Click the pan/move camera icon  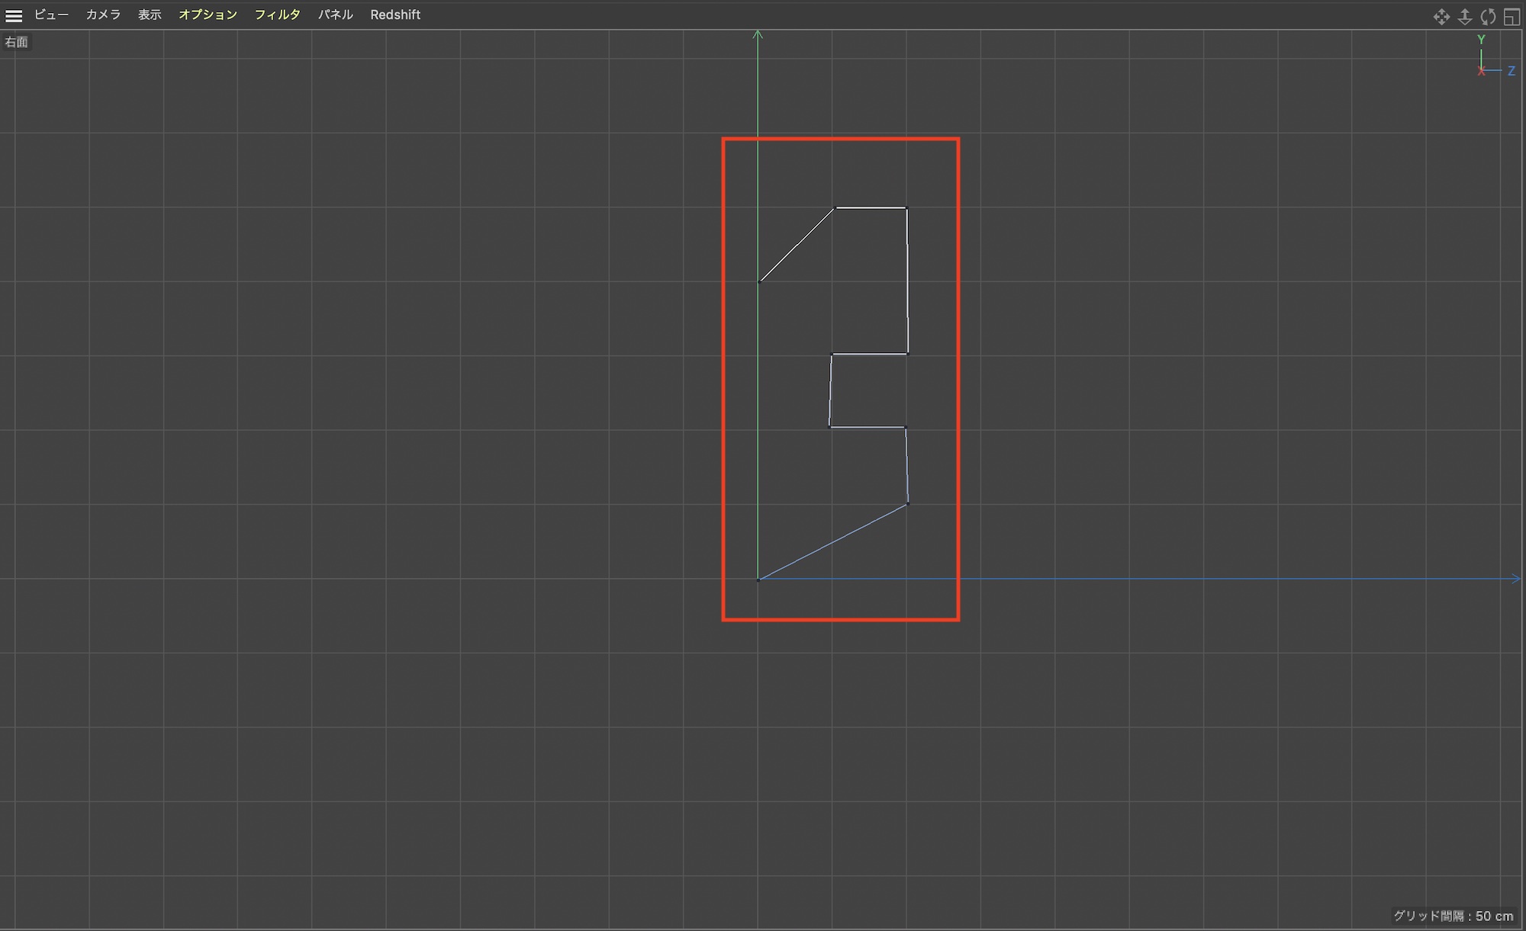1441,17
